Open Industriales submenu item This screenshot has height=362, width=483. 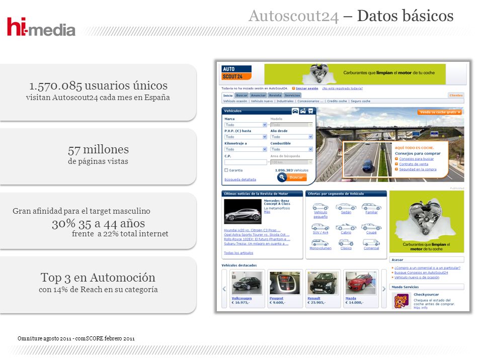285,101
